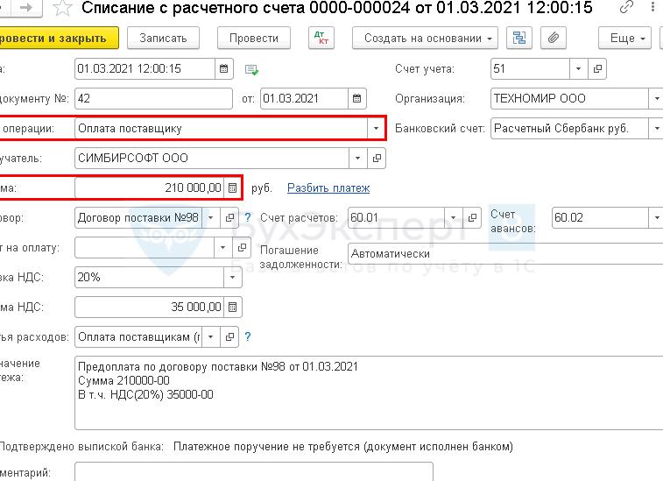Viewport: 663px width, 481px height.
Task: Click the document date input field
Action: (145, 68)
